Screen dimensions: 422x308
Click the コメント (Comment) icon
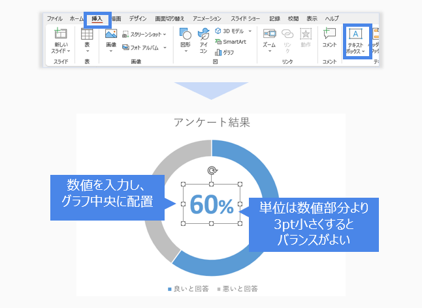[x=329, y=35]
